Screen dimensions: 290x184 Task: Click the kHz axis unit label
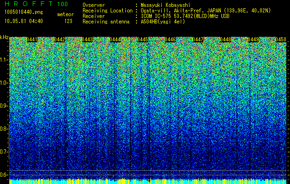pos(4,37)
